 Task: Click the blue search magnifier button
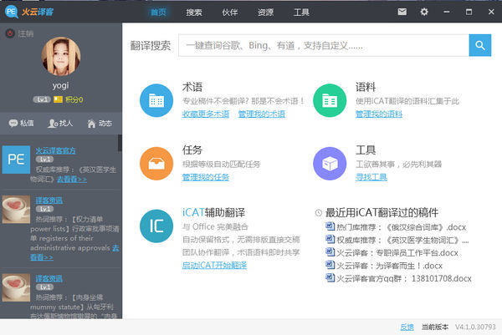480,45
